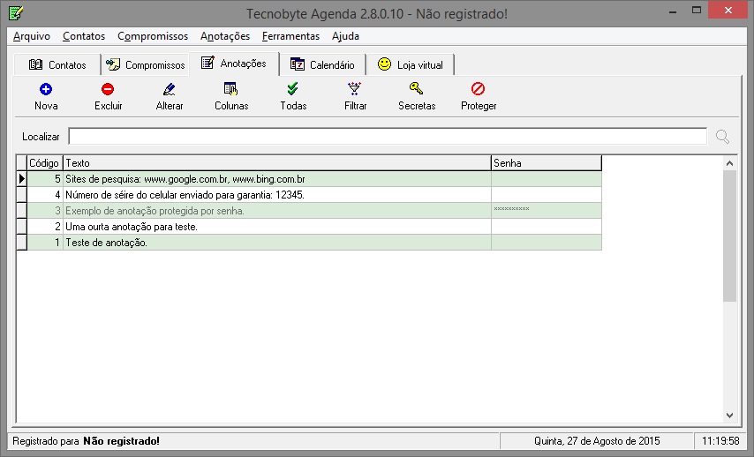
Task: Open the Arquivo menu
Action: coord(32,36)
